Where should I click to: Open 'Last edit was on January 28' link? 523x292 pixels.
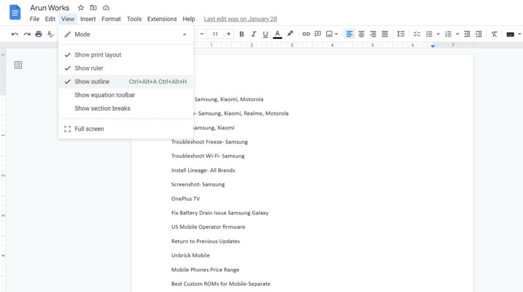240,19
